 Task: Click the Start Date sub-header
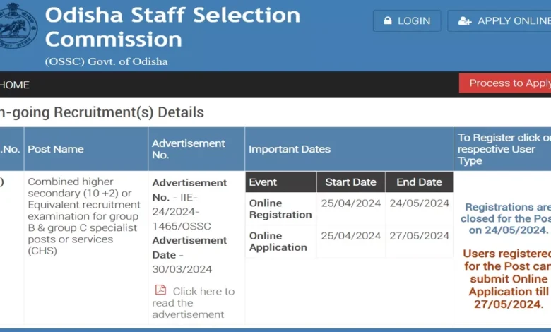[x=350, y=182]
